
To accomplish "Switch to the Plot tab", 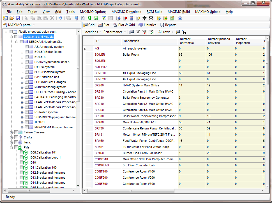I will (x=103, y=25).
